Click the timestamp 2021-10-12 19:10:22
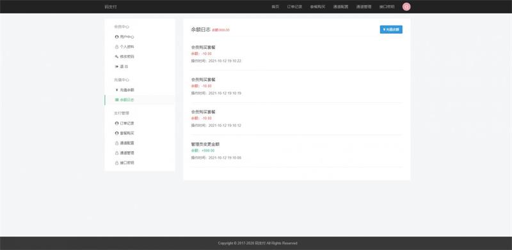Viewport: 512px width, 250px height. click(225, 61)
